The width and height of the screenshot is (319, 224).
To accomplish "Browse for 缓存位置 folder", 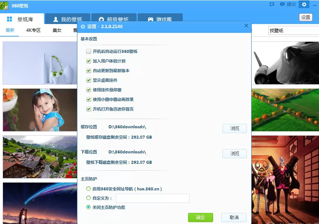I will click(235, 128).
